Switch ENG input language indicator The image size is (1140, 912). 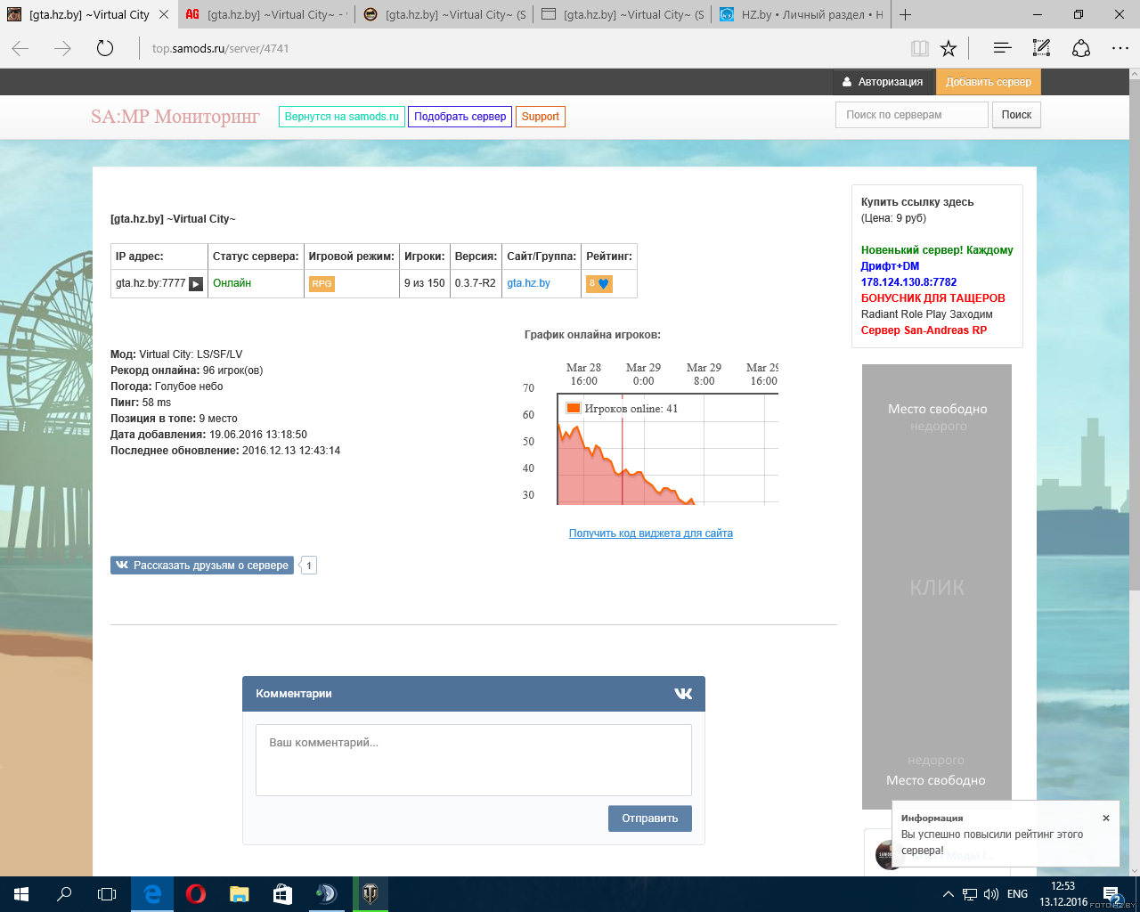pos(1017,894)
